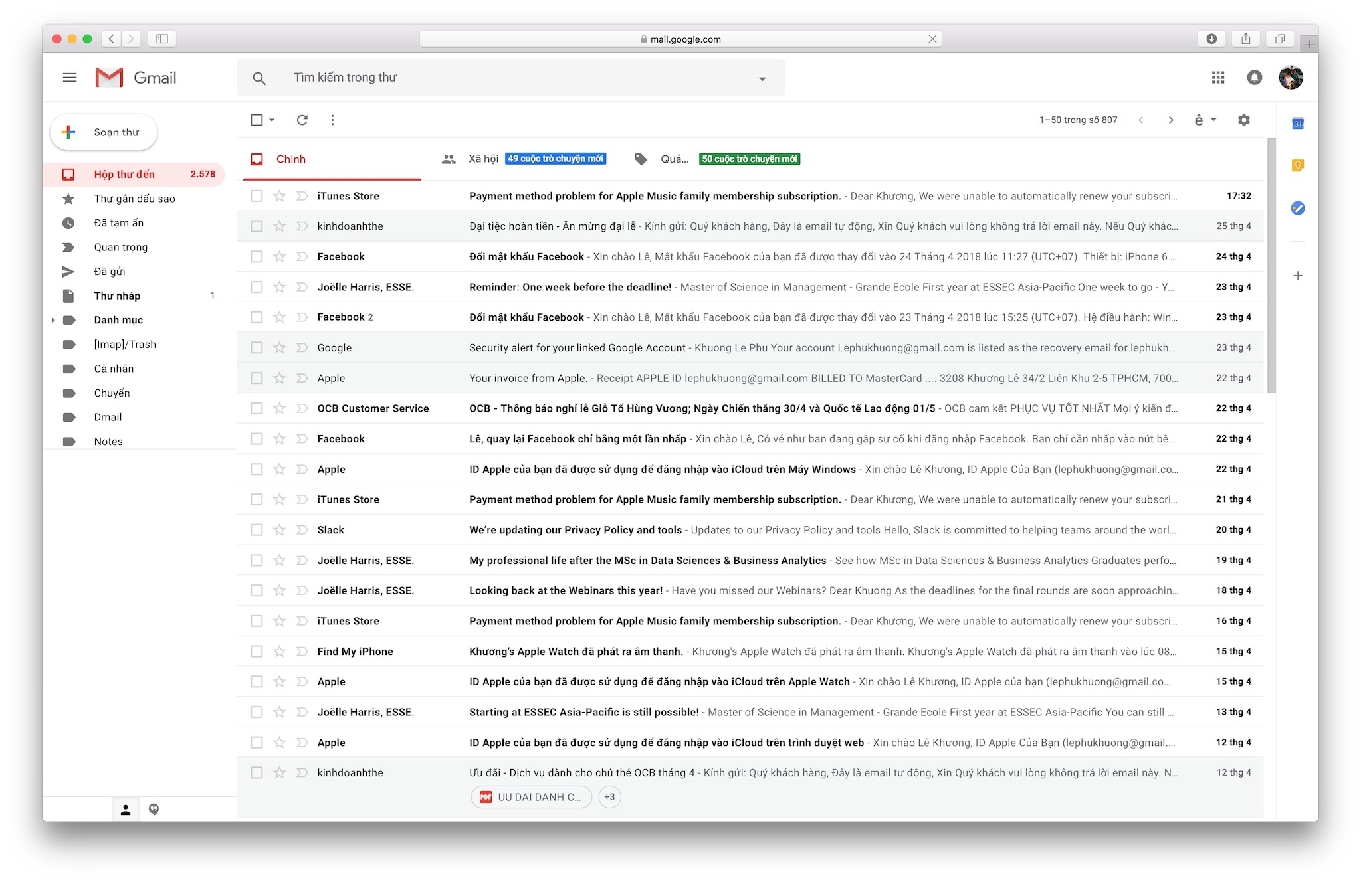Check the Facebook 24 thg 4 email
This screenshot has height=882, width=1361.
click(x=257, y=256)
